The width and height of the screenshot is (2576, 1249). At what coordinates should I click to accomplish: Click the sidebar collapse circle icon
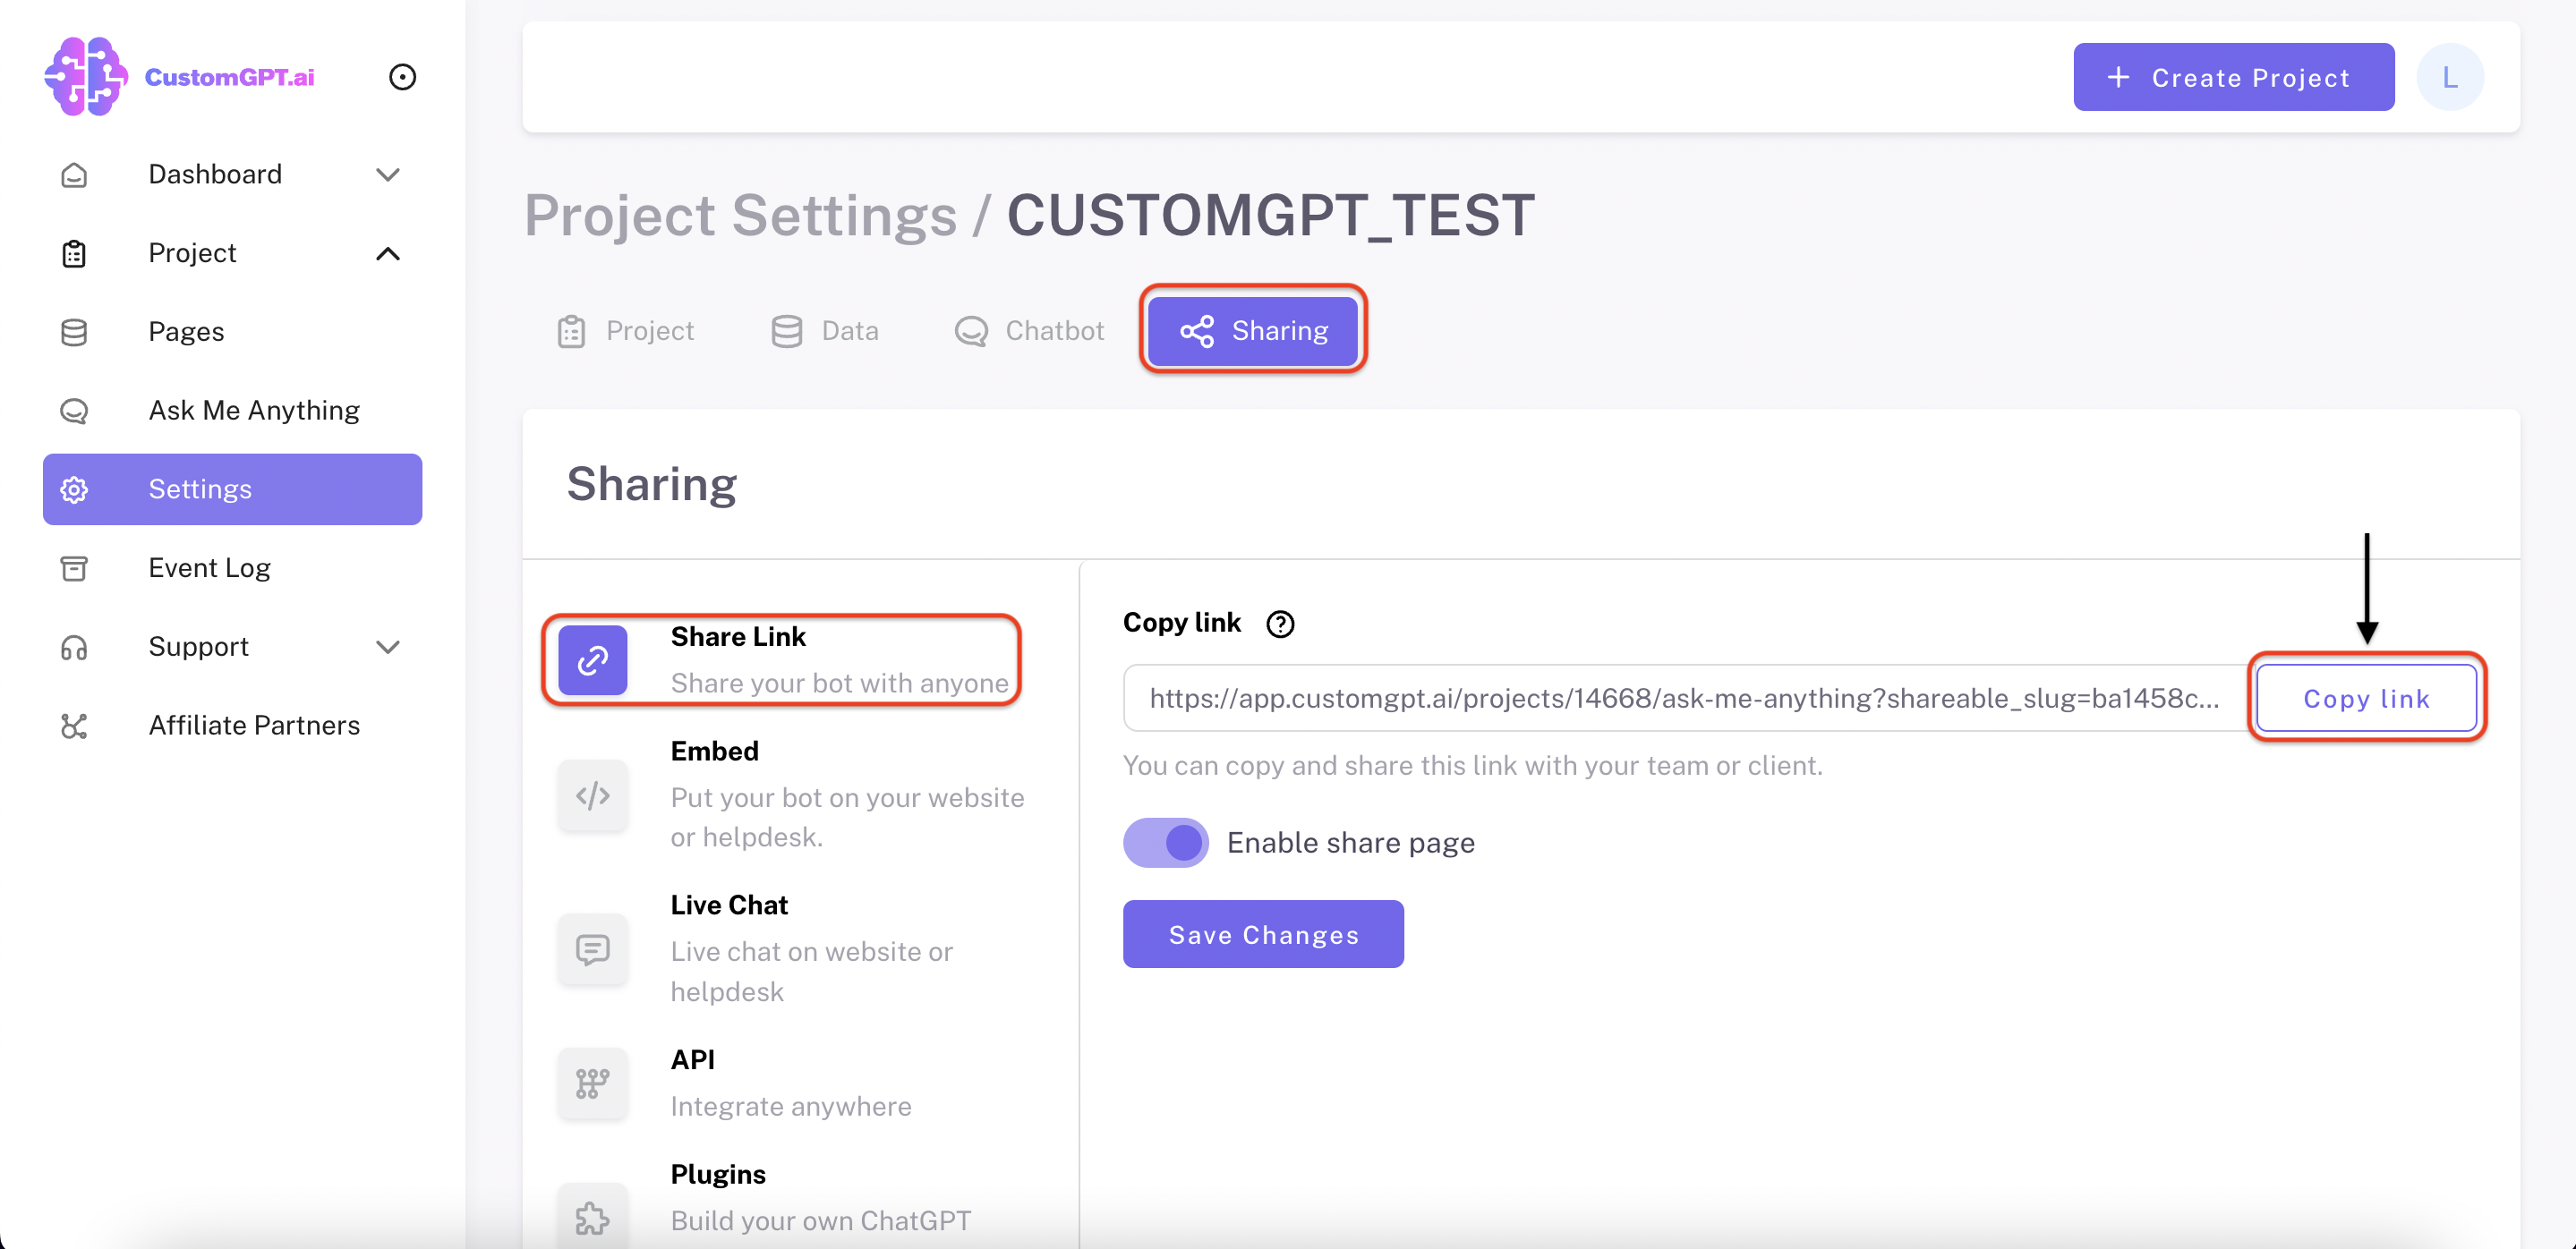402,77
